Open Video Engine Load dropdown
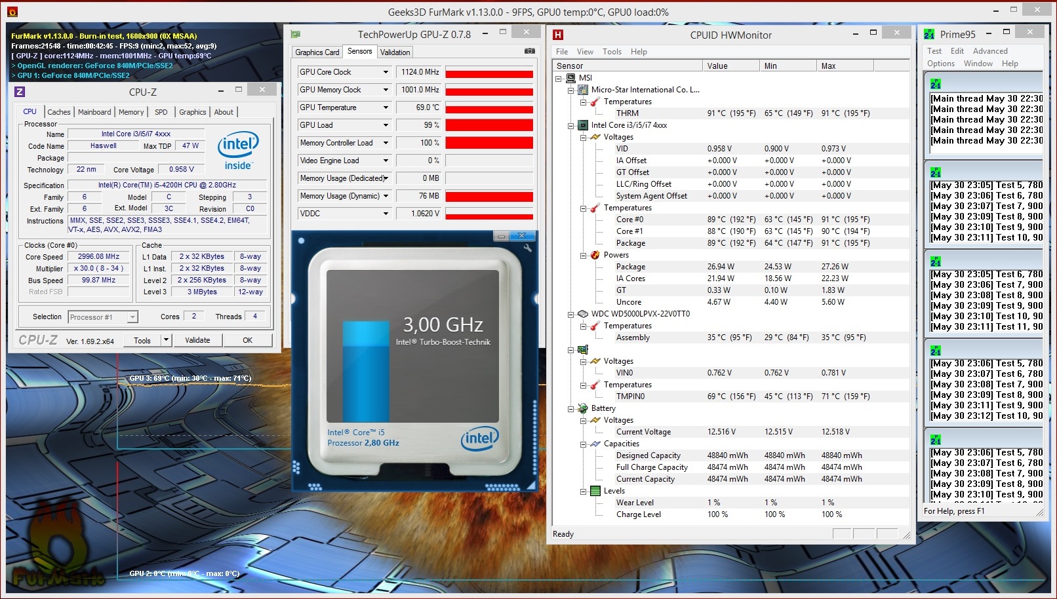 (x=386, y=161)
